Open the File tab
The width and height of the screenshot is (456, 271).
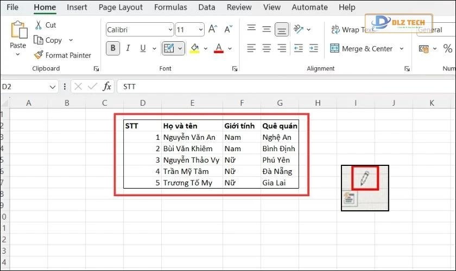click(12, 7)
